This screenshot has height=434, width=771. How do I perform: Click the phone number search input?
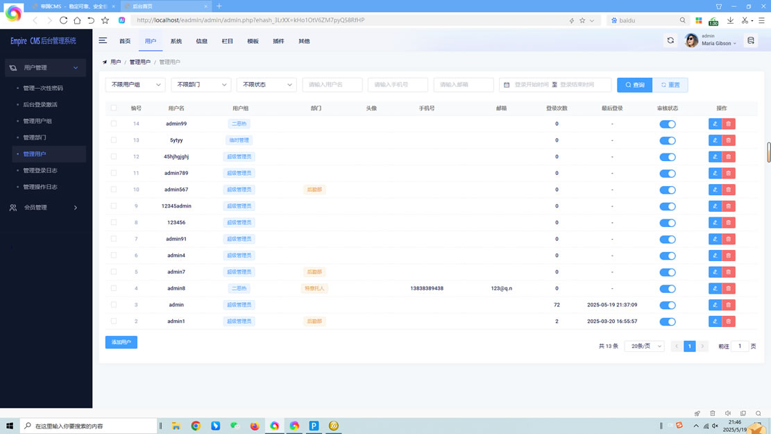pyautogui.click(x=398, y=85)
